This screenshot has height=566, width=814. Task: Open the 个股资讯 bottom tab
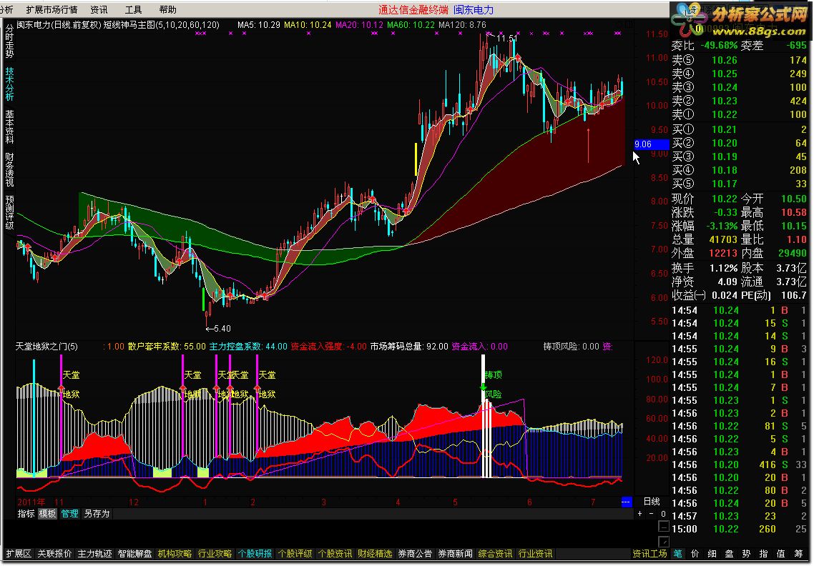click(334, 554)
